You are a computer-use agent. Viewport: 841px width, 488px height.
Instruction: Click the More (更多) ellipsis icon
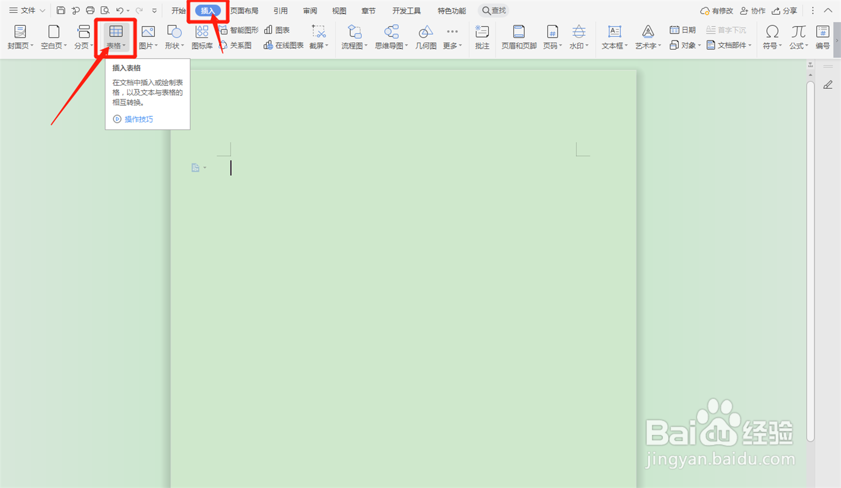tap(452, 32)
